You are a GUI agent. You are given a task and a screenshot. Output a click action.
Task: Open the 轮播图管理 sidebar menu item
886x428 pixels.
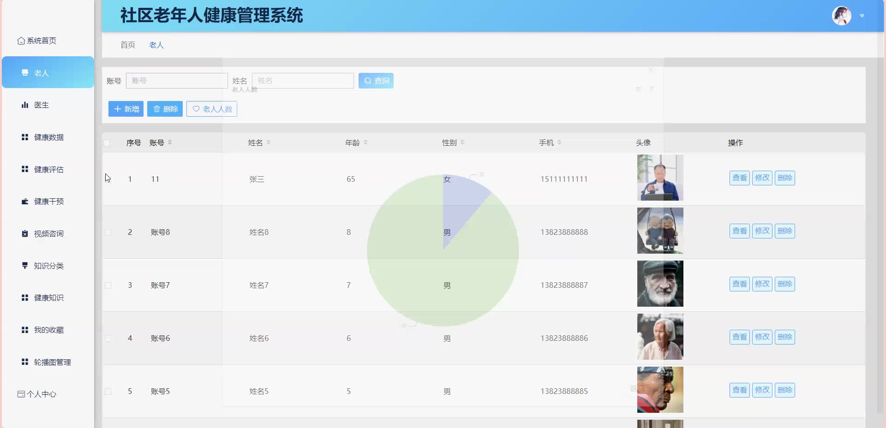point(48,363)
